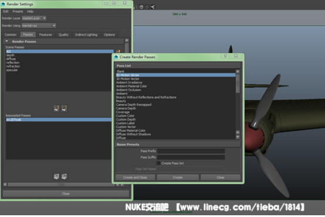Click the Pass List vertical scrollbar thumb
Image resolution: width=325 pixels, height=217 pixels.
238,84
